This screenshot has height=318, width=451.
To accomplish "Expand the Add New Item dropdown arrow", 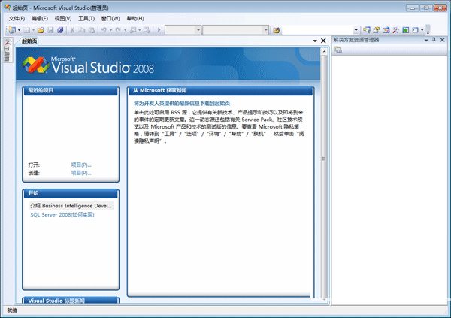I will 33,30.
